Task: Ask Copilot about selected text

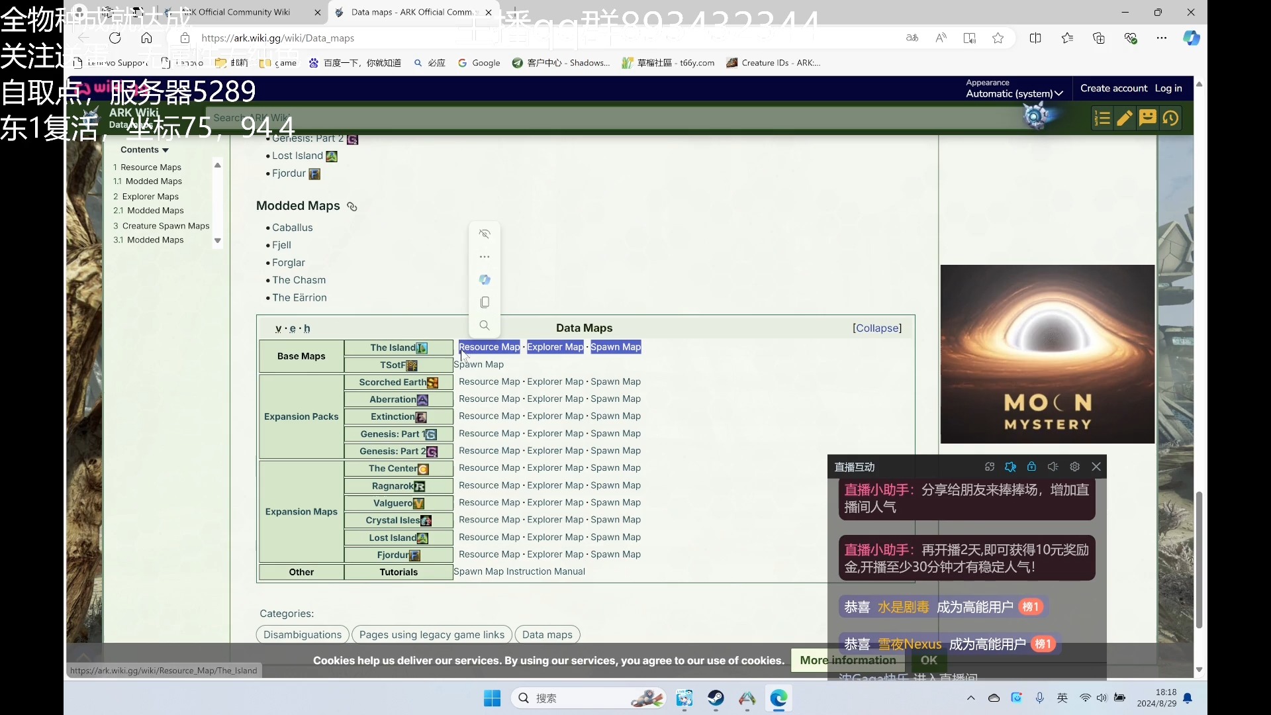Action: tap(485, 279)
